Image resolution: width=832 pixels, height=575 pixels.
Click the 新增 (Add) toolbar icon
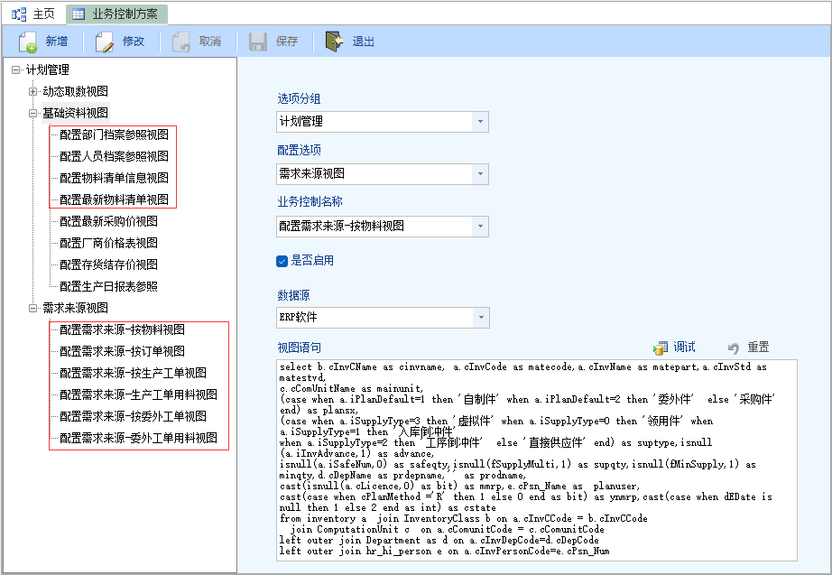(x=28, y=42)
